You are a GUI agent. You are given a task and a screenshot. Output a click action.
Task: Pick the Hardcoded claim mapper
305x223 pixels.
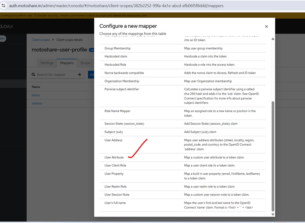click(x=116, y=56)
